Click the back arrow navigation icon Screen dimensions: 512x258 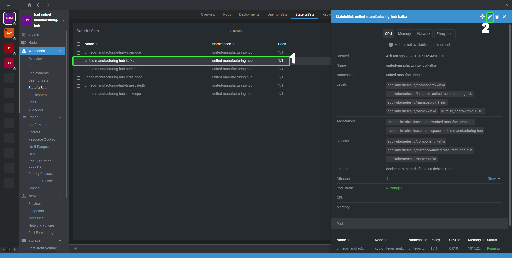pyautogui.click(x=38, y=5)
